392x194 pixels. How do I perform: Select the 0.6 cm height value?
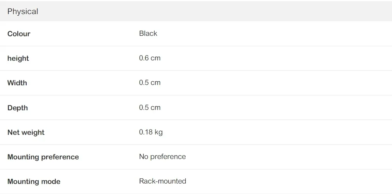click(x=149, y=58)
